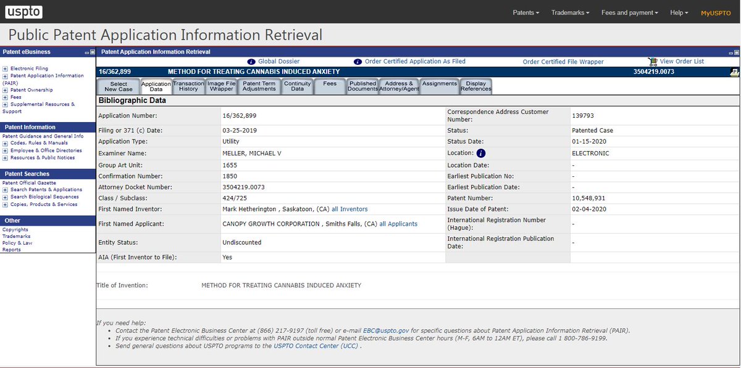Click application number value 16/362,899
741x368 pixels.
(x=240, y=115)
